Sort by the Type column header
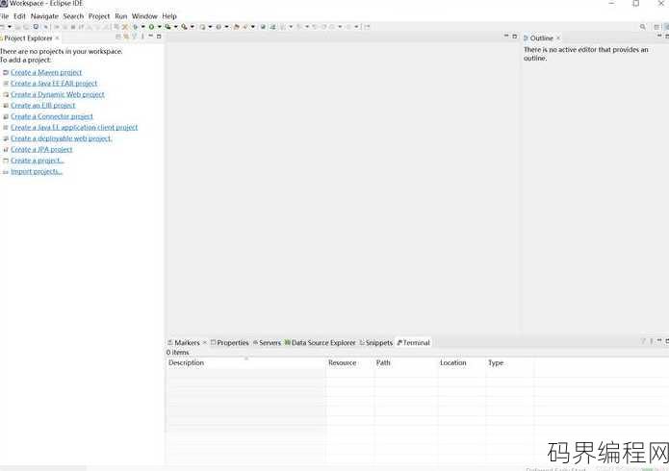 510,362
